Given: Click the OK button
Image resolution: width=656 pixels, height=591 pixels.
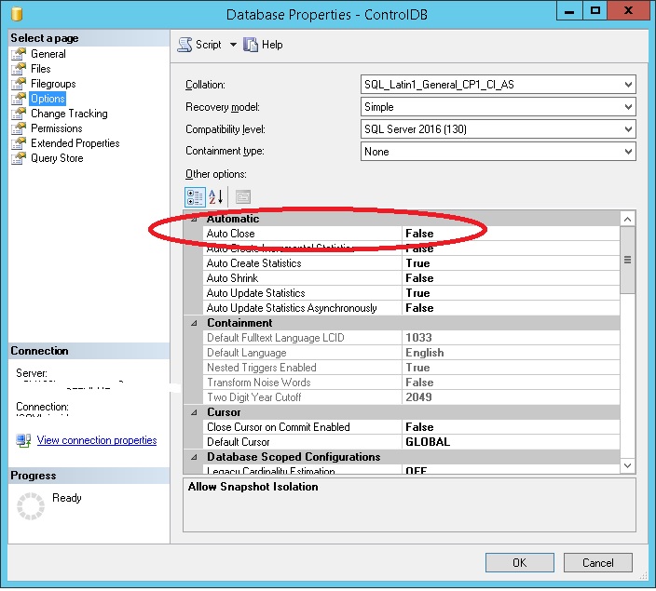Looking at the screenshot, I should (x=519, y=562).
